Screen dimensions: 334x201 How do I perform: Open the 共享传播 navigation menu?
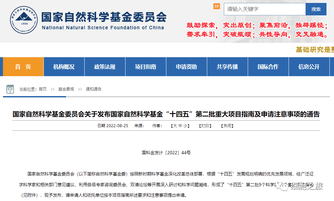click(x=227, y=66)
